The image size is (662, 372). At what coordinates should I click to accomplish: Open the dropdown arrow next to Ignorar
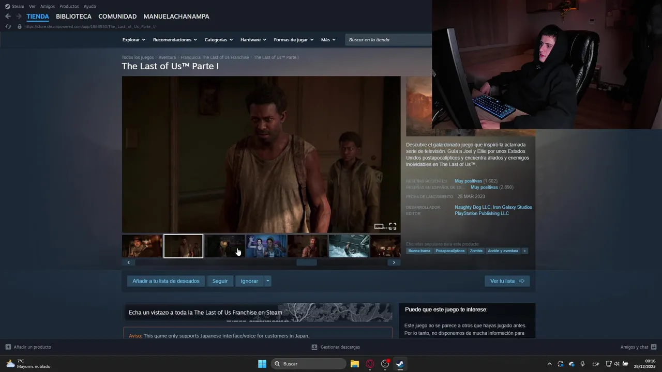[x=268, y=281]
